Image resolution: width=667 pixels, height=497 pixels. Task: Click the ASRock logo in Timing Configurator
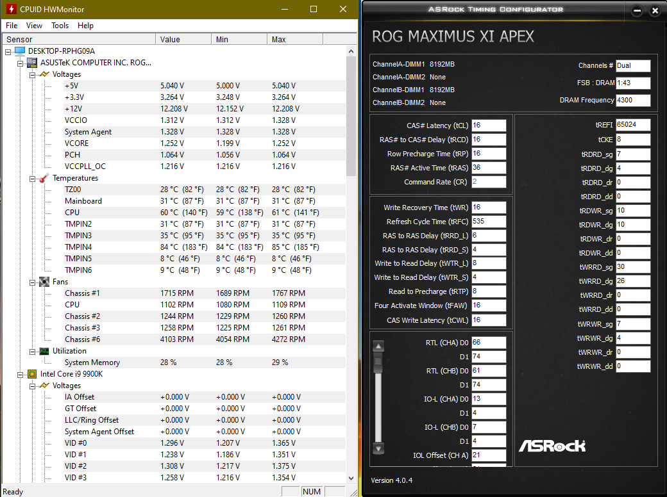click(x=552, y=446)
